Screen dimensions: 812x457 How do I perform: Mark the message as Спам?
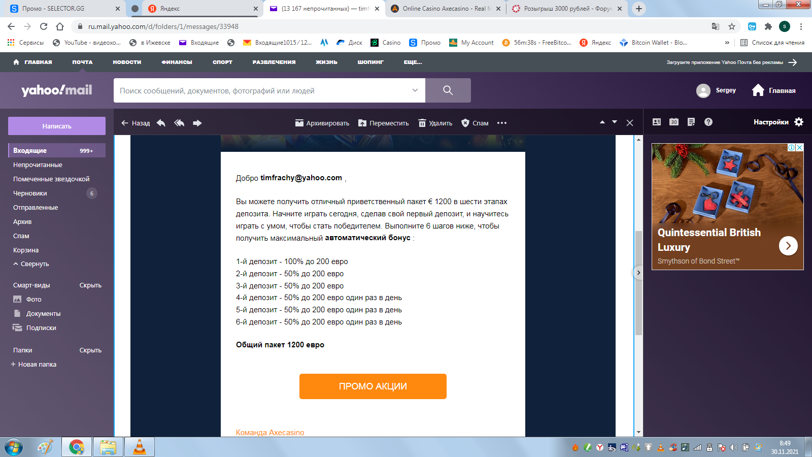[x=475, y=123]
